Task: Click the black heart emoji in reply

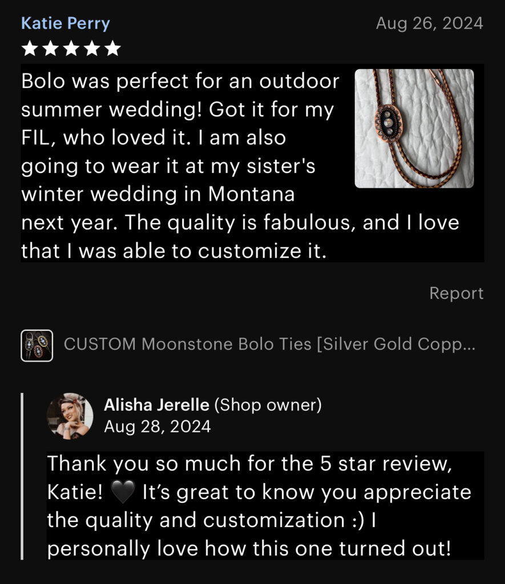Action: coord(123,492)
